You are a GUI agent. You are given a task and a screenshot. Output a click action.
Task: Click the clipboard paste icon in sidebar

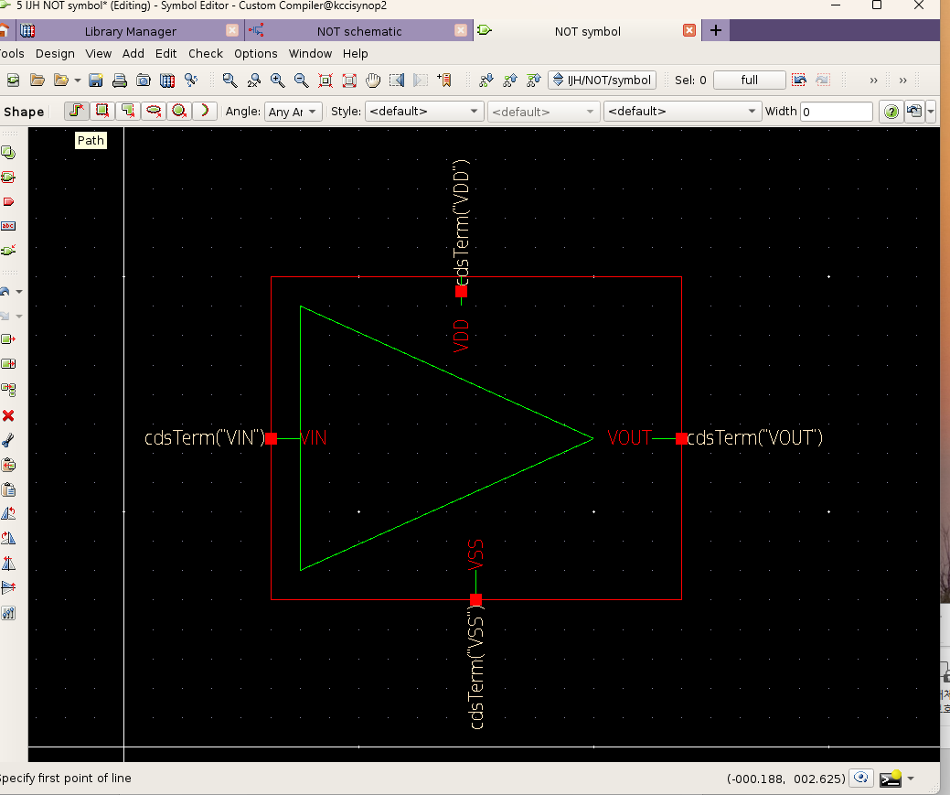point(8,489)
